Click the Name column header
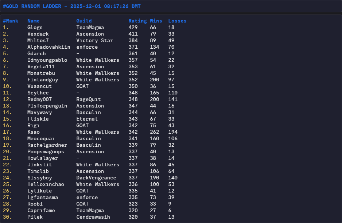 coord(34,21)
